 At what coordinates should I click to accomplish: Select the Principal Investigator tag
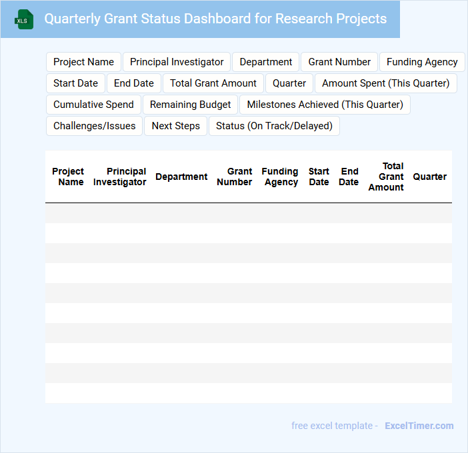click(177, 62)
